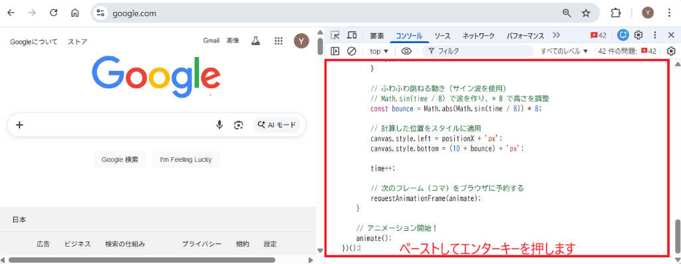The width and height of the screenshot is (681, 264).
Task: Open the Extensions puzzle icon
Action: pos(615,13)
